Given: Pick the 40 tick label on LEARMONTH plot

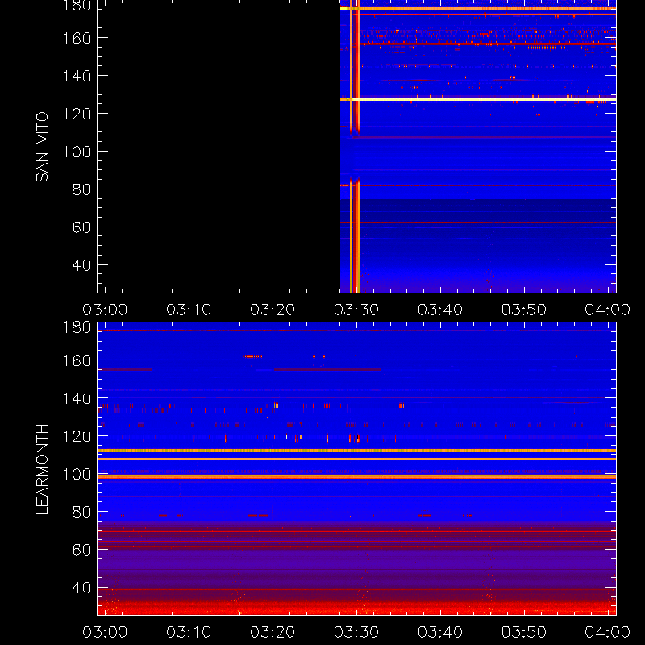Looking at the screenshot, I should [x=81, y=588].
